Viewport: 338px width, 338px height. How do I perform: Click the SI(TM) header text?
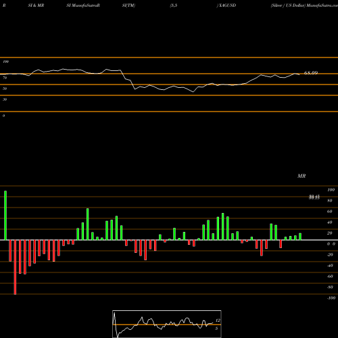(128, 5)
